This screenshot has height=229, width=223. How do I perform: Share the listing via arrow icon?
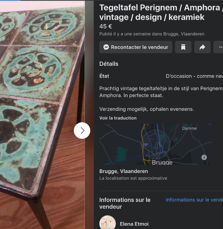(x=202, y=47)
